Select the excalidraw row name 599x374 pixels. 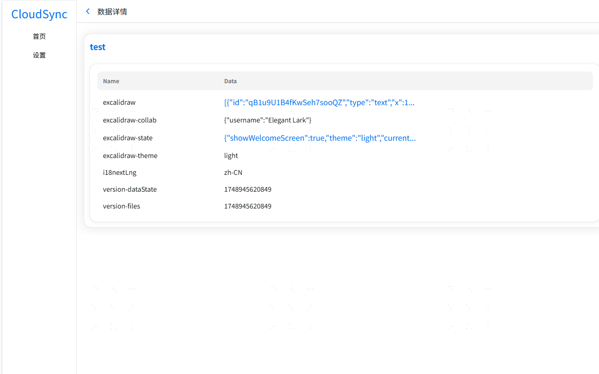point(119,102)
